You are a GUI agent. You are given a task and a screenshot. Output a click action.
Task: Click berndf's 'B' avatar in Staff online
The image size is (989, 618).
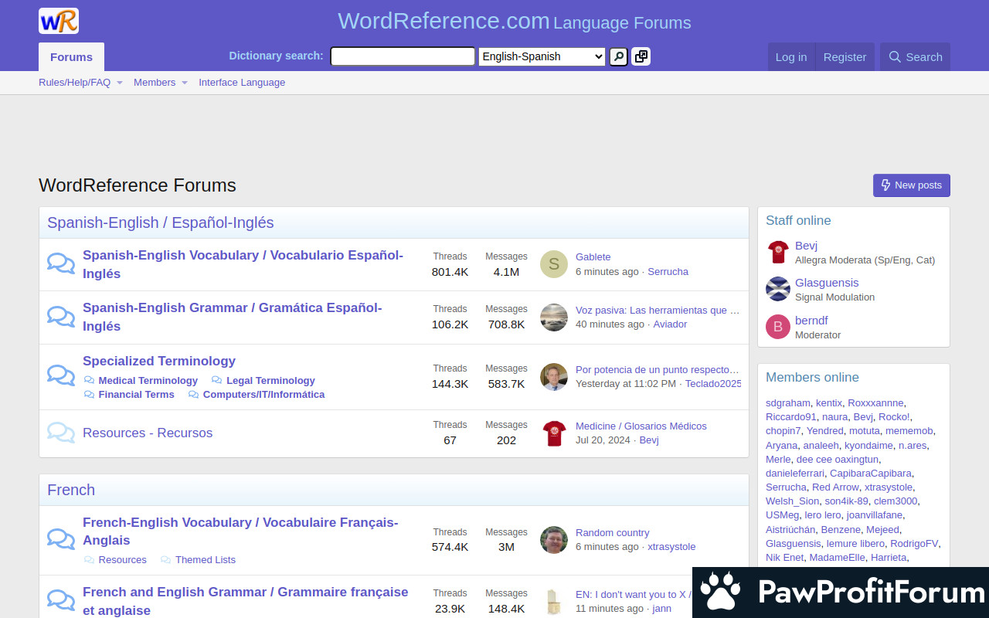click(x=778, y=327)
